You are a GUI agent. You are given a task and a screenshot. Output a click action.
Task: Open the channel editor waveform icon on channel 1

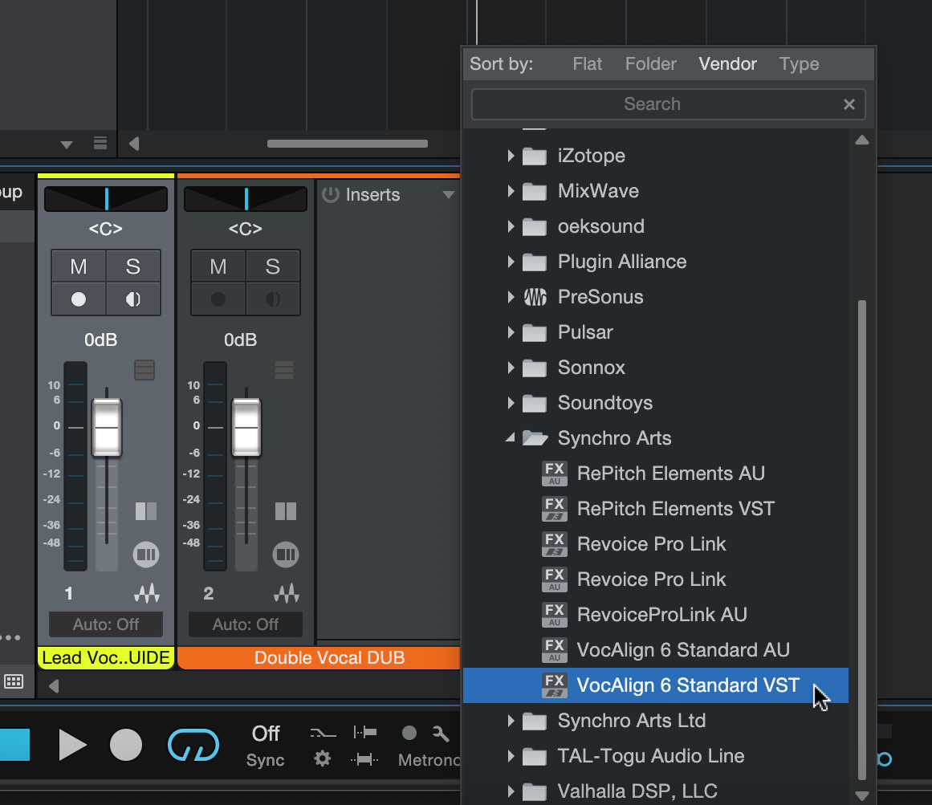click(147, 593)
